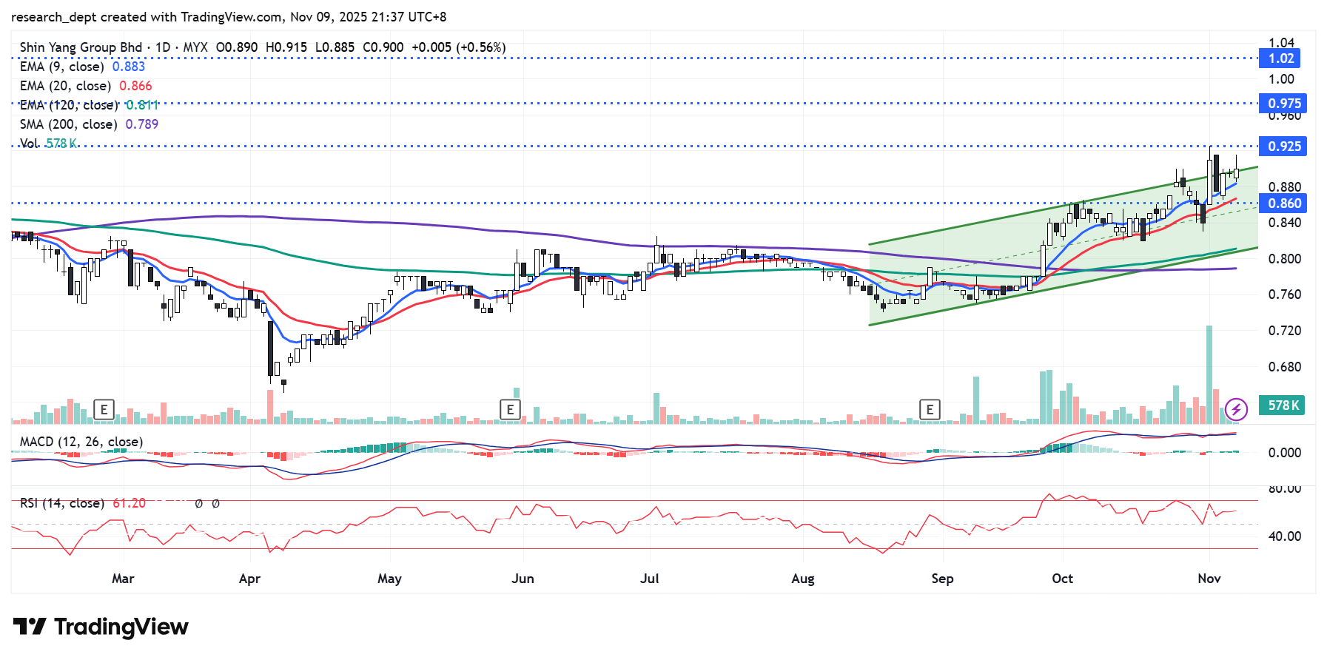This screenshot has height=660, width=1327.
Task: Click the earnings E marker near June
Action: 510,409
